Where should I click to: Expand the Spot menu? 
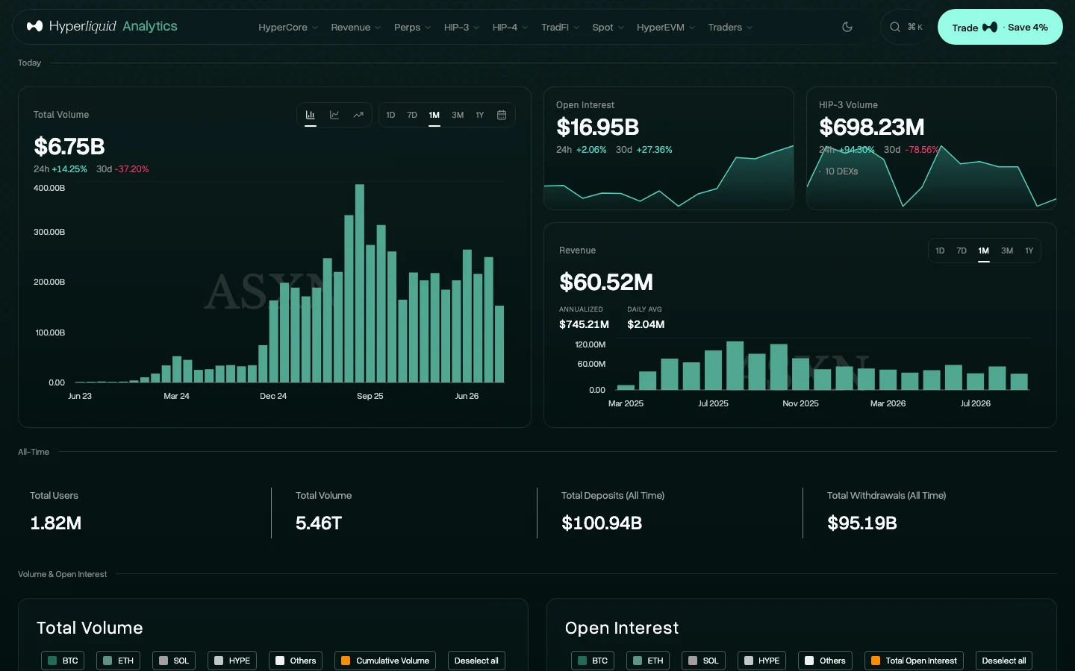tap(608, 28)
